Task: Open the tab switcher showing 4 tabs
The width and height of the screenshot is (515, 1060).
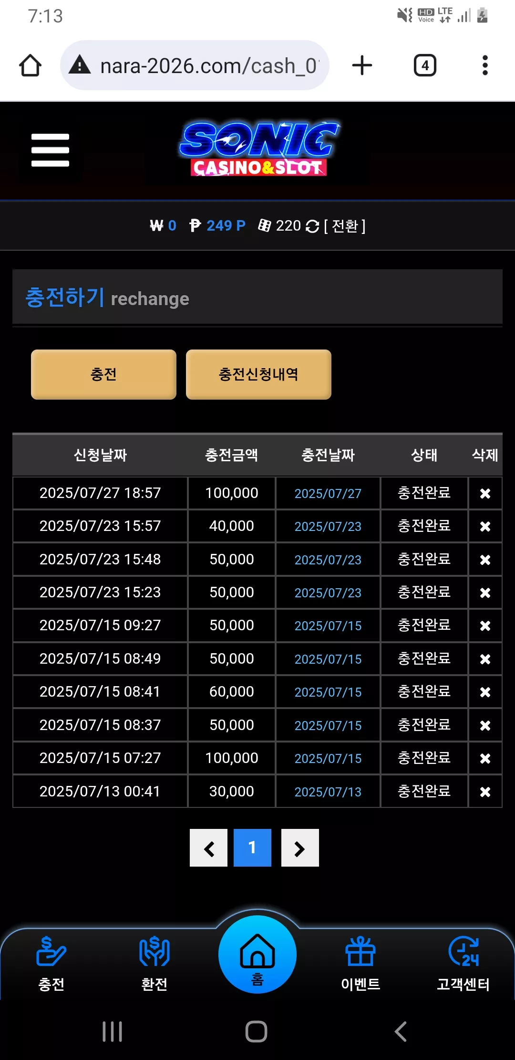Action: [425, 65]
